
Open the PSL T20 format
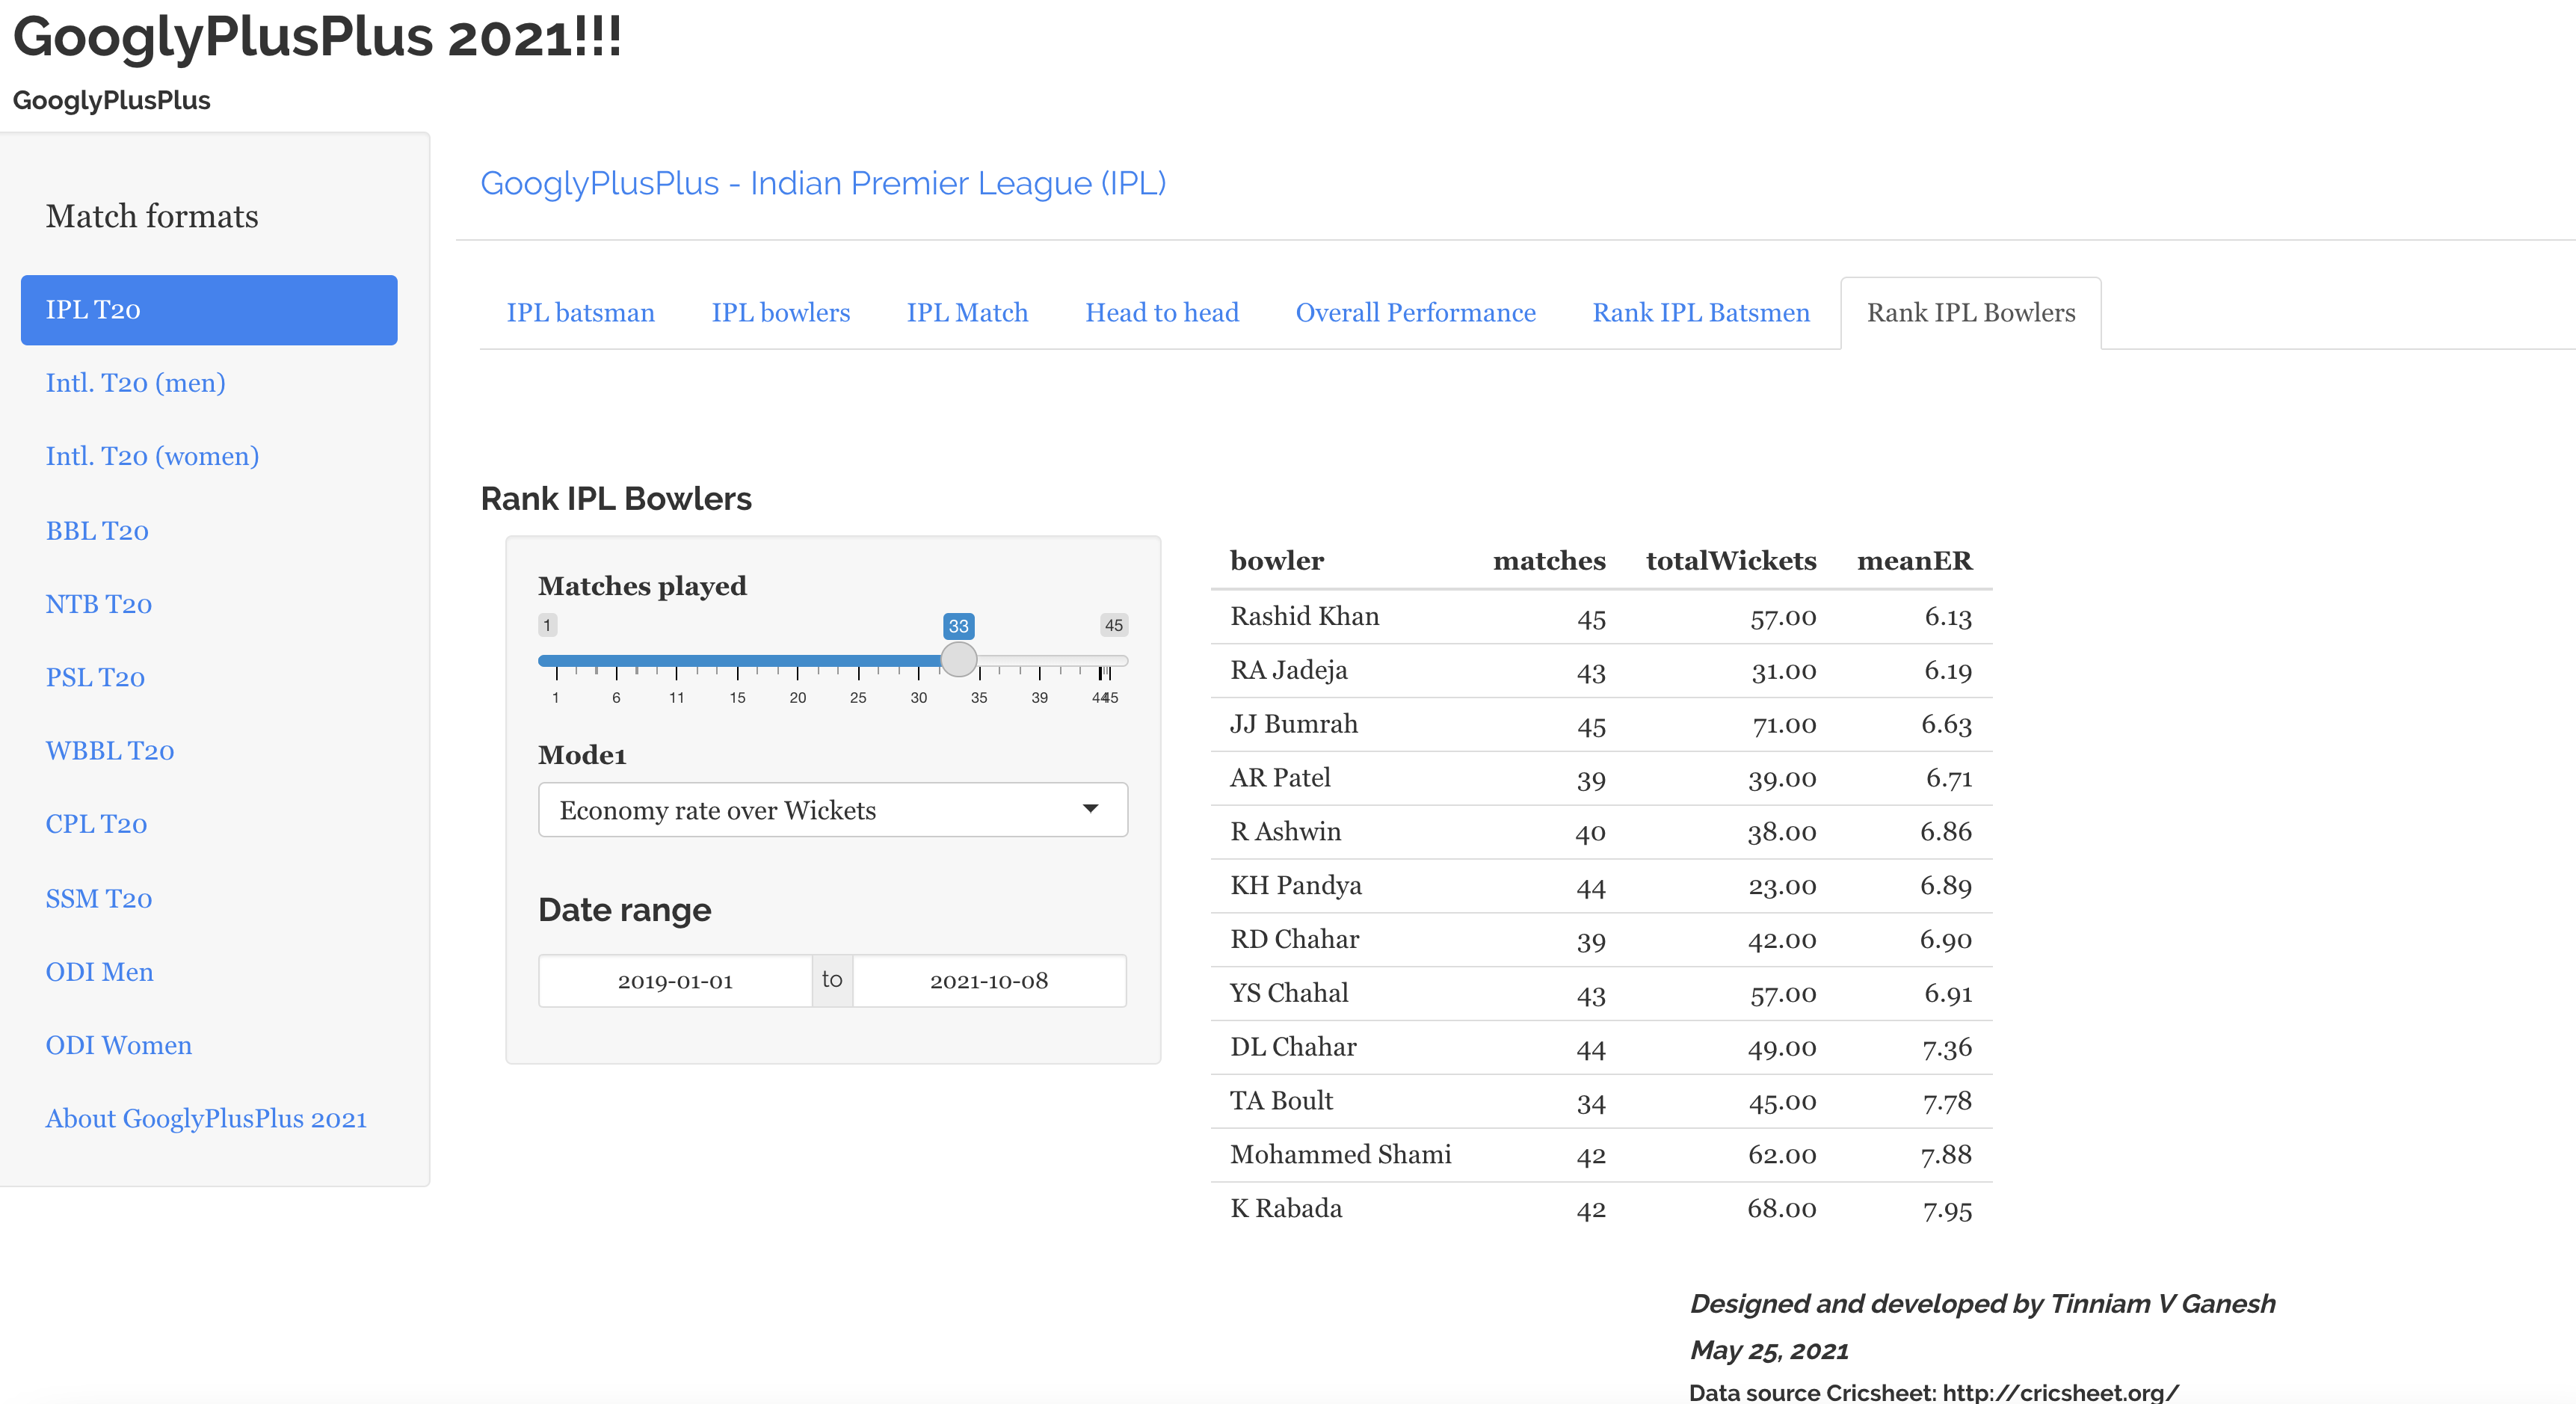point(95,678)
